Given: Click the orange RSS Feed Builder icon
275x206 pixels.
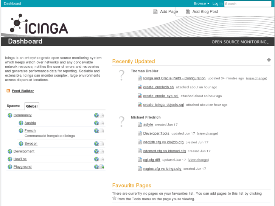Looking at the screenshot, I should 8,91.
